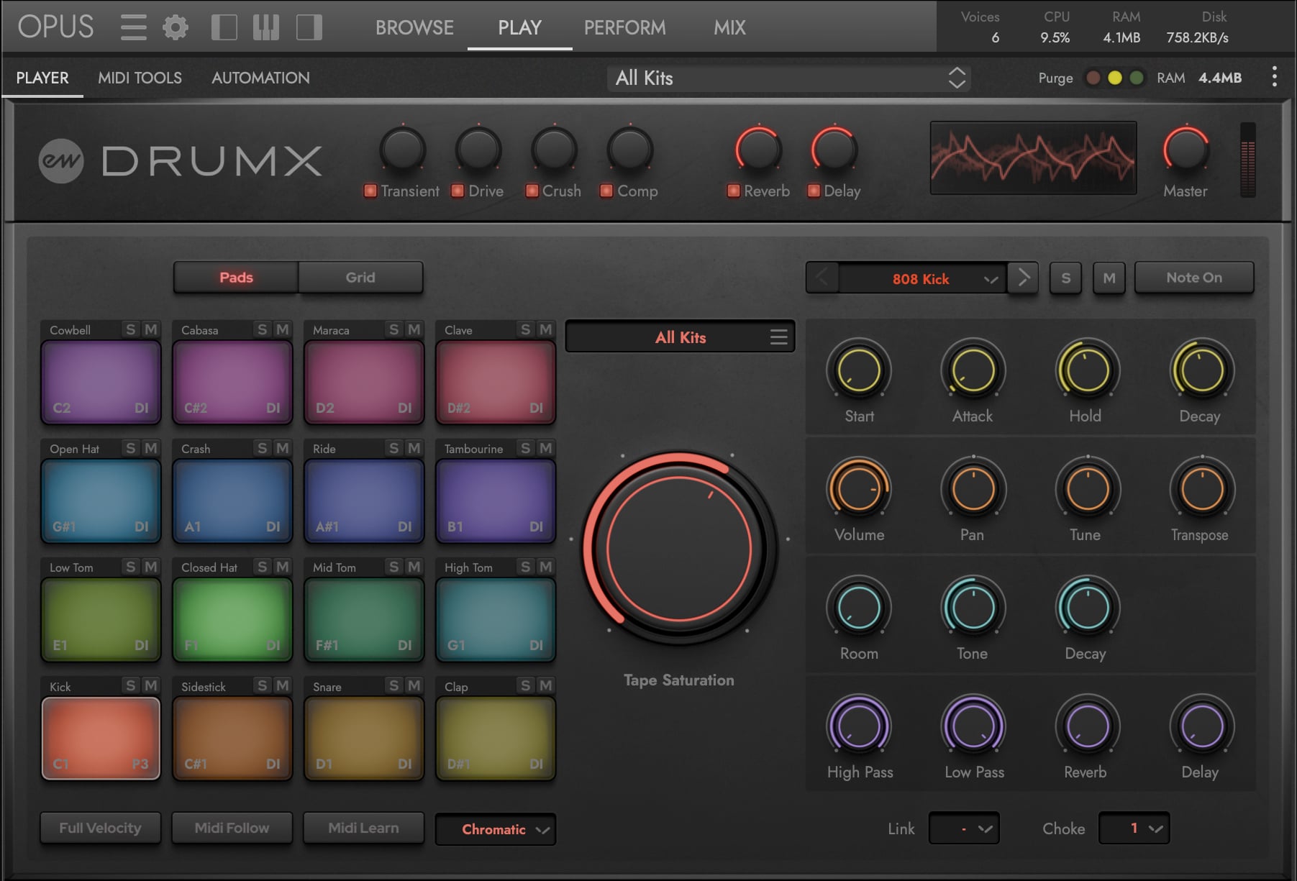Mute the Snare pad
The width and height of the screenshot is (1297, 881).
coord(414,685)
